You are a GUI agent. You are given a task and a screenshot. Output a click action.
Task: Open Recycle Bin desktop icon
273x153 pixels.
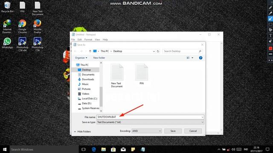[x=7, y=7]
